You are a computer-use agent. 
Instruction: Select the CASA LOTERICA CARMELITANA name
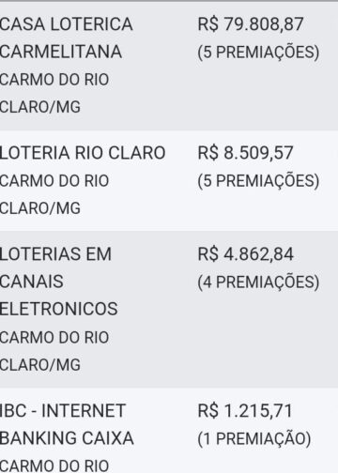tap(67, 38)
